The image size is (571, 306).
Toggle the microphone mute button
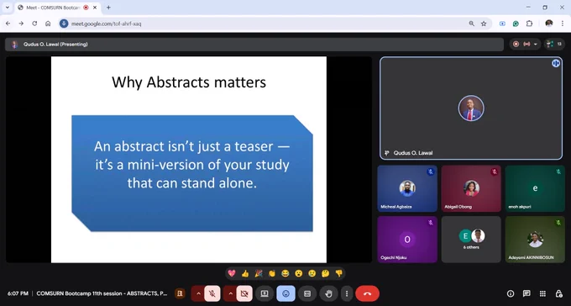[x=212, y=293]
